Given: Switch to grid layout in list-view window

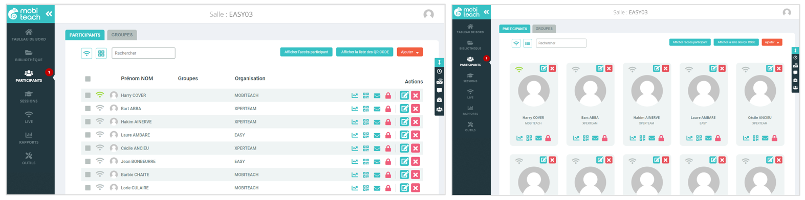Looking at the screenshot, I should tap(101, 53).
